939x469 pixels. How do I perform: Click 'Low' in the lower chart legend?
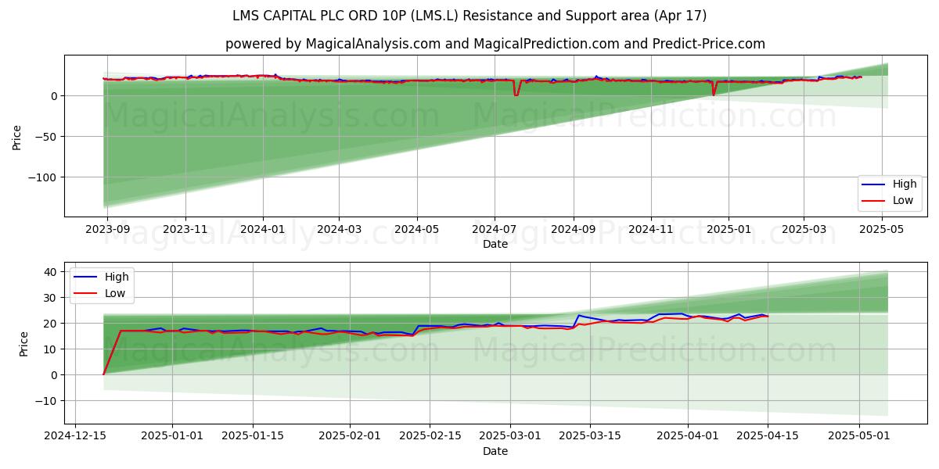click(115, 293)
